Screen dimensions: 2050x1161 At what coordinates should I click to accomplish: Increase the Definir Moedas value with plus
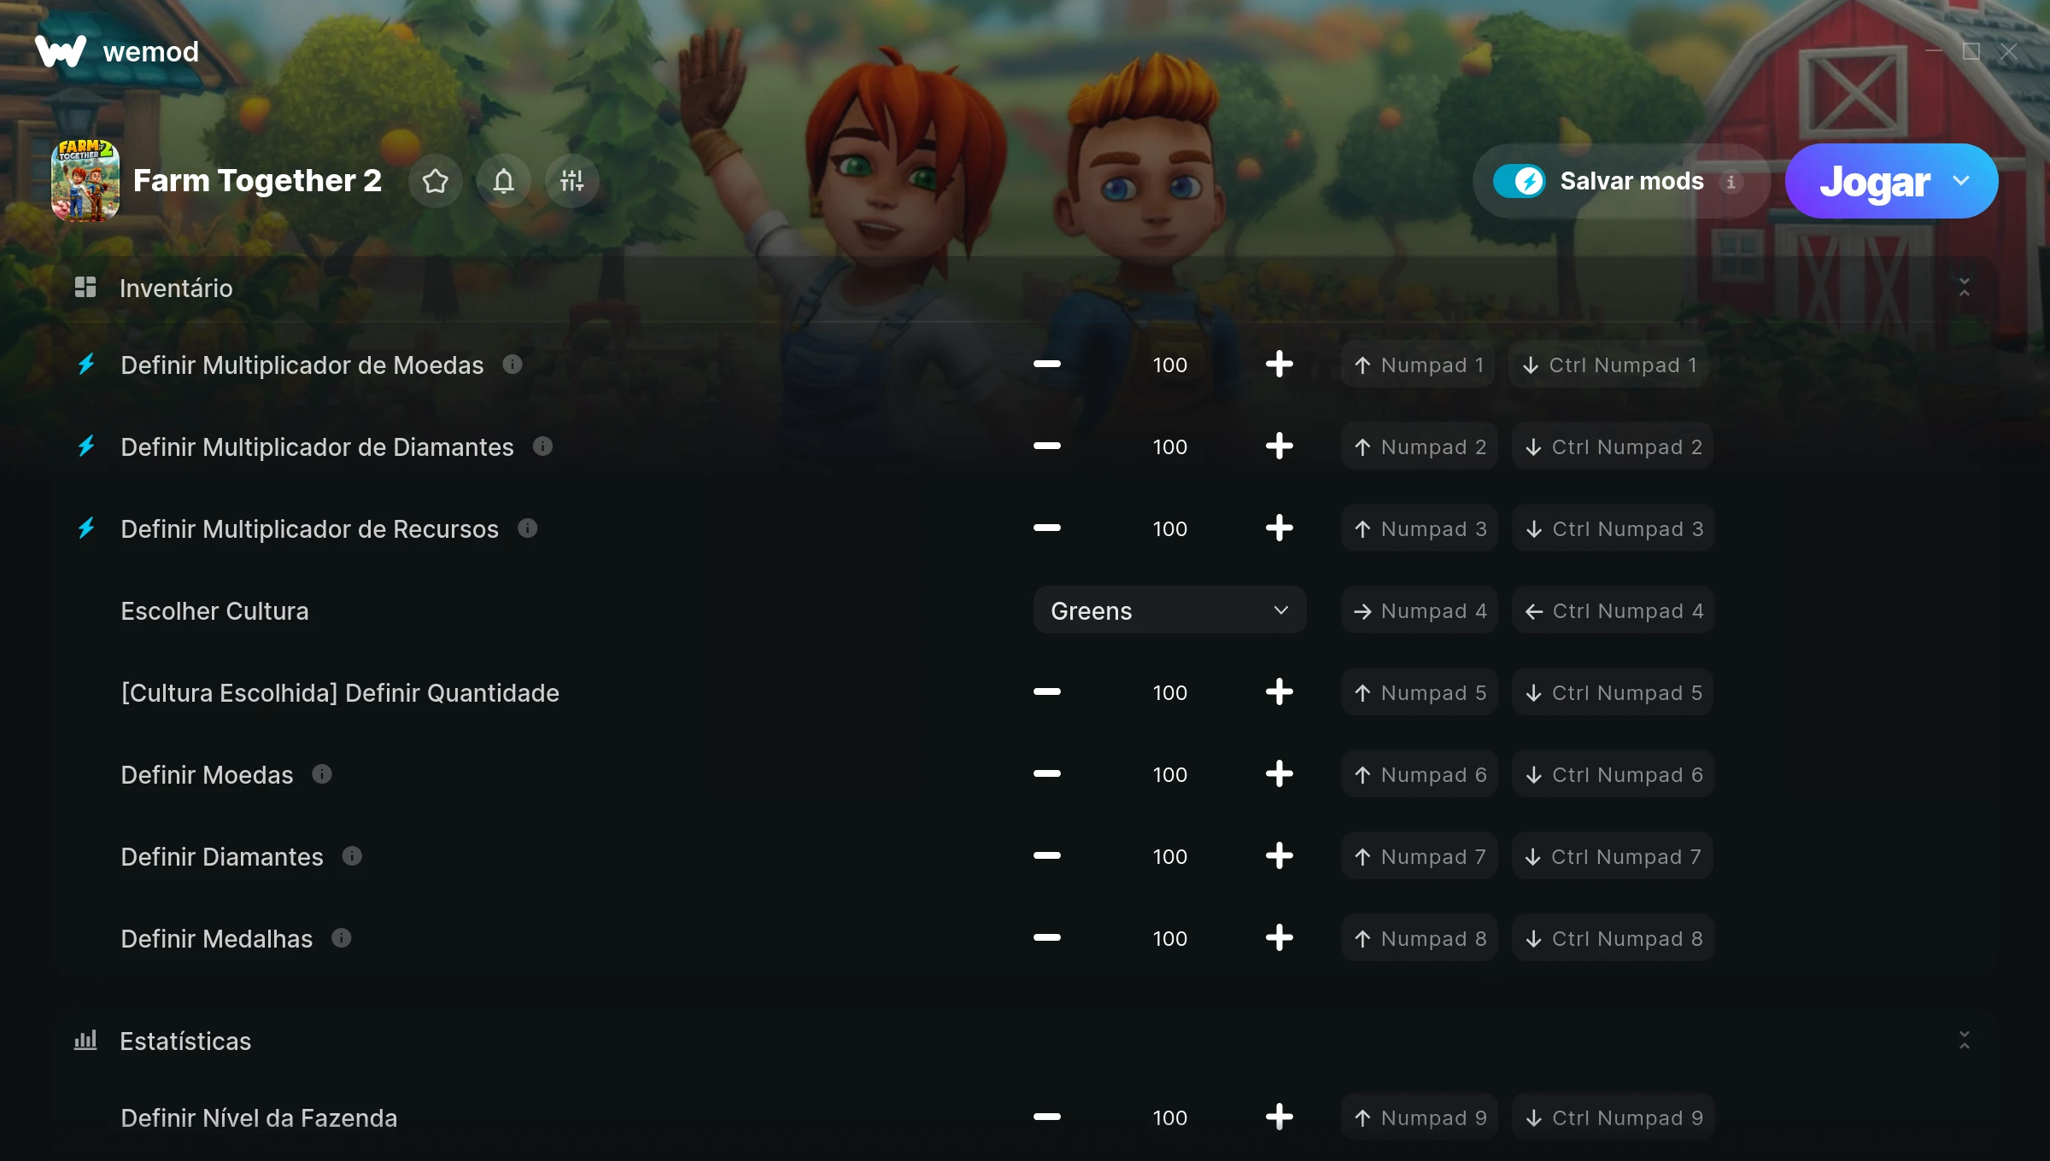pos(1280,774)
